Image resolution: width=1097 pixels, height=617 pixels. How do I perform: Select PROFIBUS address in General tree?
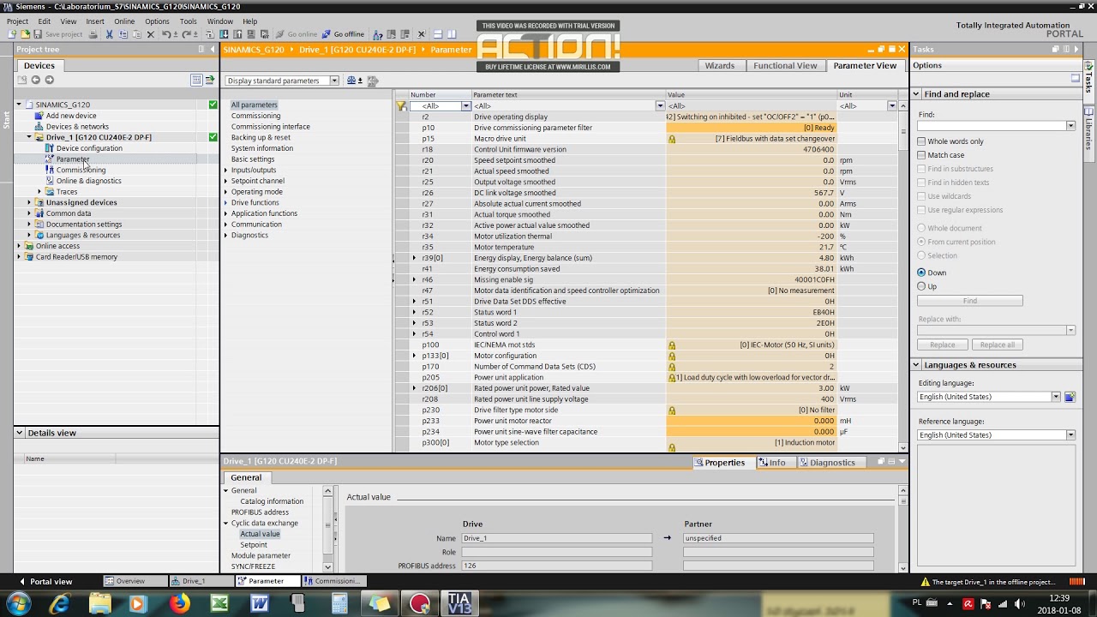pyautogui.click(x=260, y=512)
